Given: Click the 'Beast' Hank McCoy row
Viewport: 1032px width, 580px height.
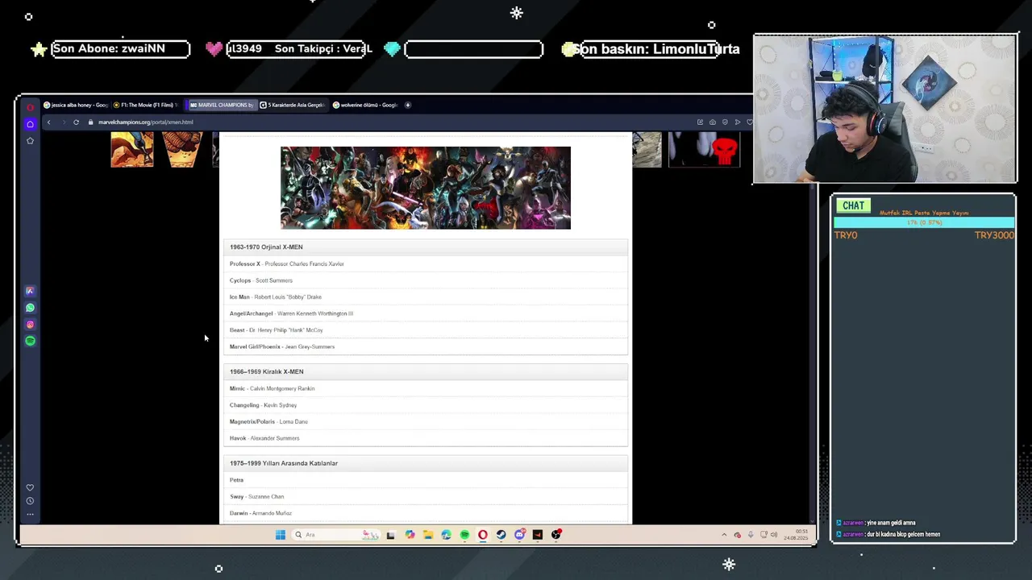Looking at the screenshot, I should (426, 330).
